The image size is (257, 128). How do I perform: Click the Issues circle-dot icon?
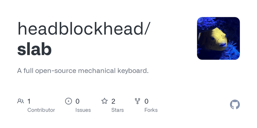[x=69, y=101]
